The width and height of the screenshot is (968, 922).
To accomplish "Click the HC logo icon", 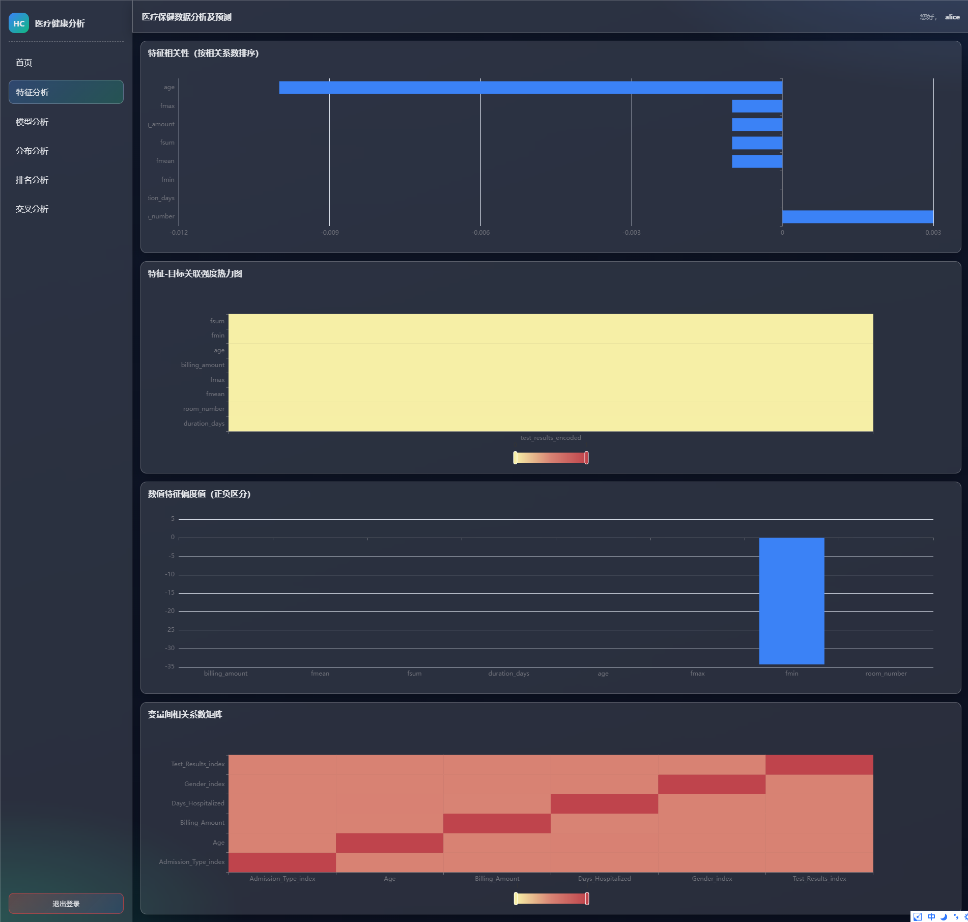I will pos(19,23).
